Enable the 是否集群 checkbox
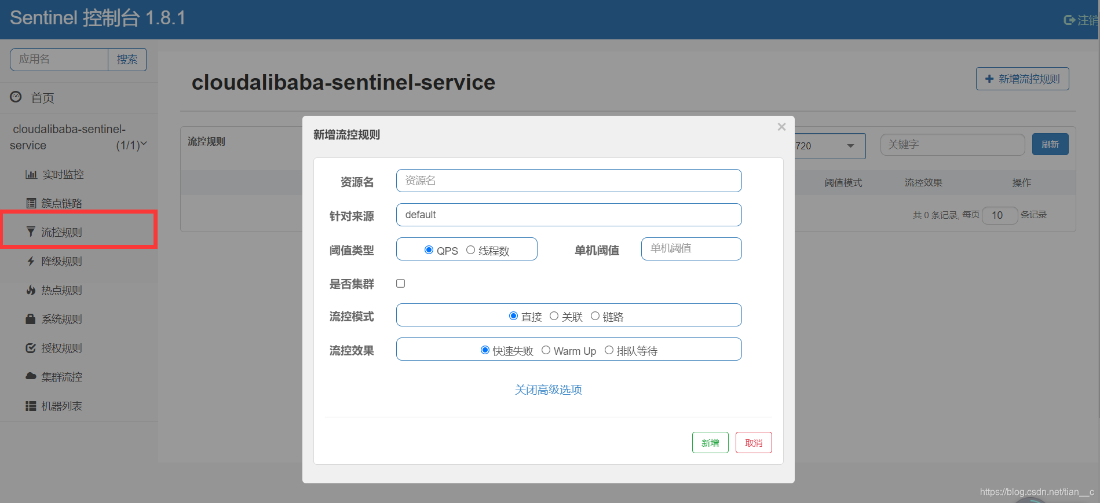Image resolution: width=1100 pixels, height=503 pixels. click(400, 283)
